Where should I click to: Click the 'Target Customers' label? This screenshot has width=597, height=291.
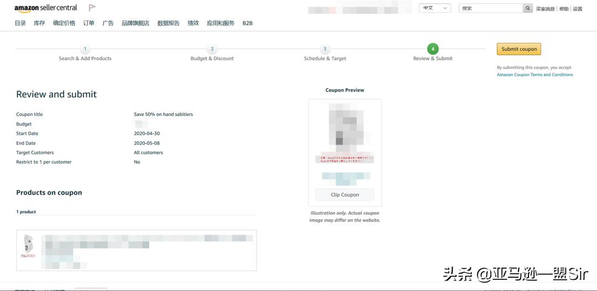[x=35, y=152]
